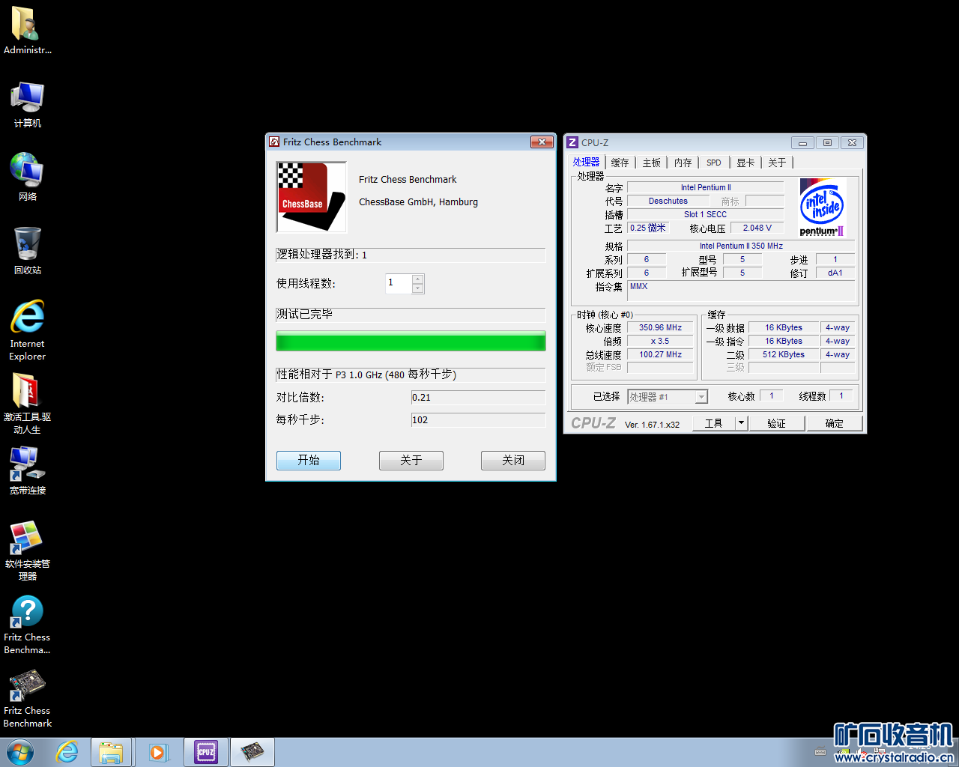Click the 二级 cache value 512 KBytes
Image resolution: width=959 pixels, height=767 pixels.
tap(784, 354)
